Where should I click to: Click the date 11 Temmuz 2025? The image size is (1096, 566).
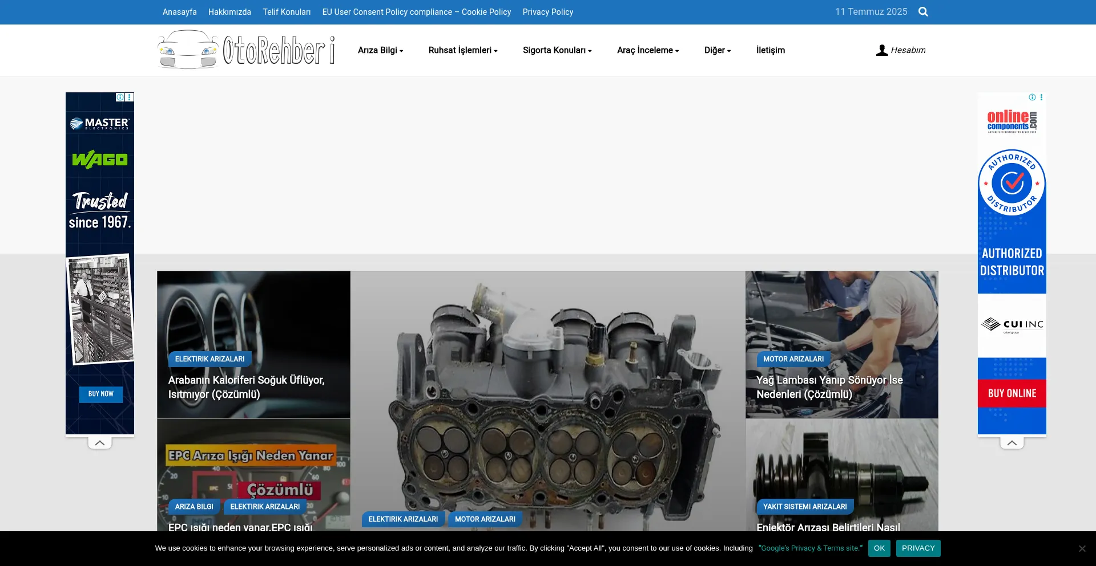pyautogui.click(x=871, y=12)
